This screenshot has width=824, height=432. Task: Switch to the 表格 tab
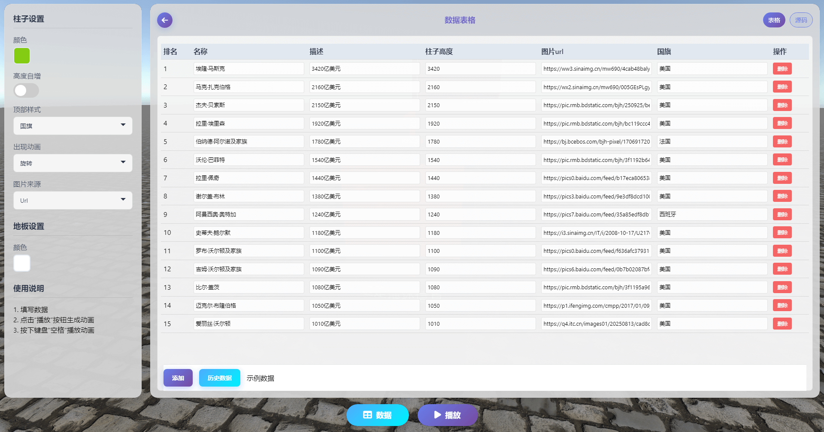pyautogui.click(x=774, y=20)
